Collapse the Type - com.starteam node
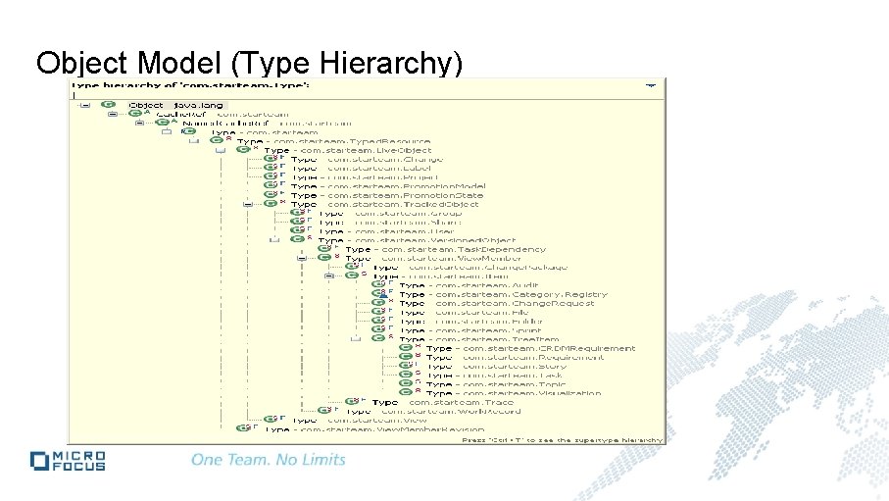Viewport: 889px width, 501px height. (167, 131)
